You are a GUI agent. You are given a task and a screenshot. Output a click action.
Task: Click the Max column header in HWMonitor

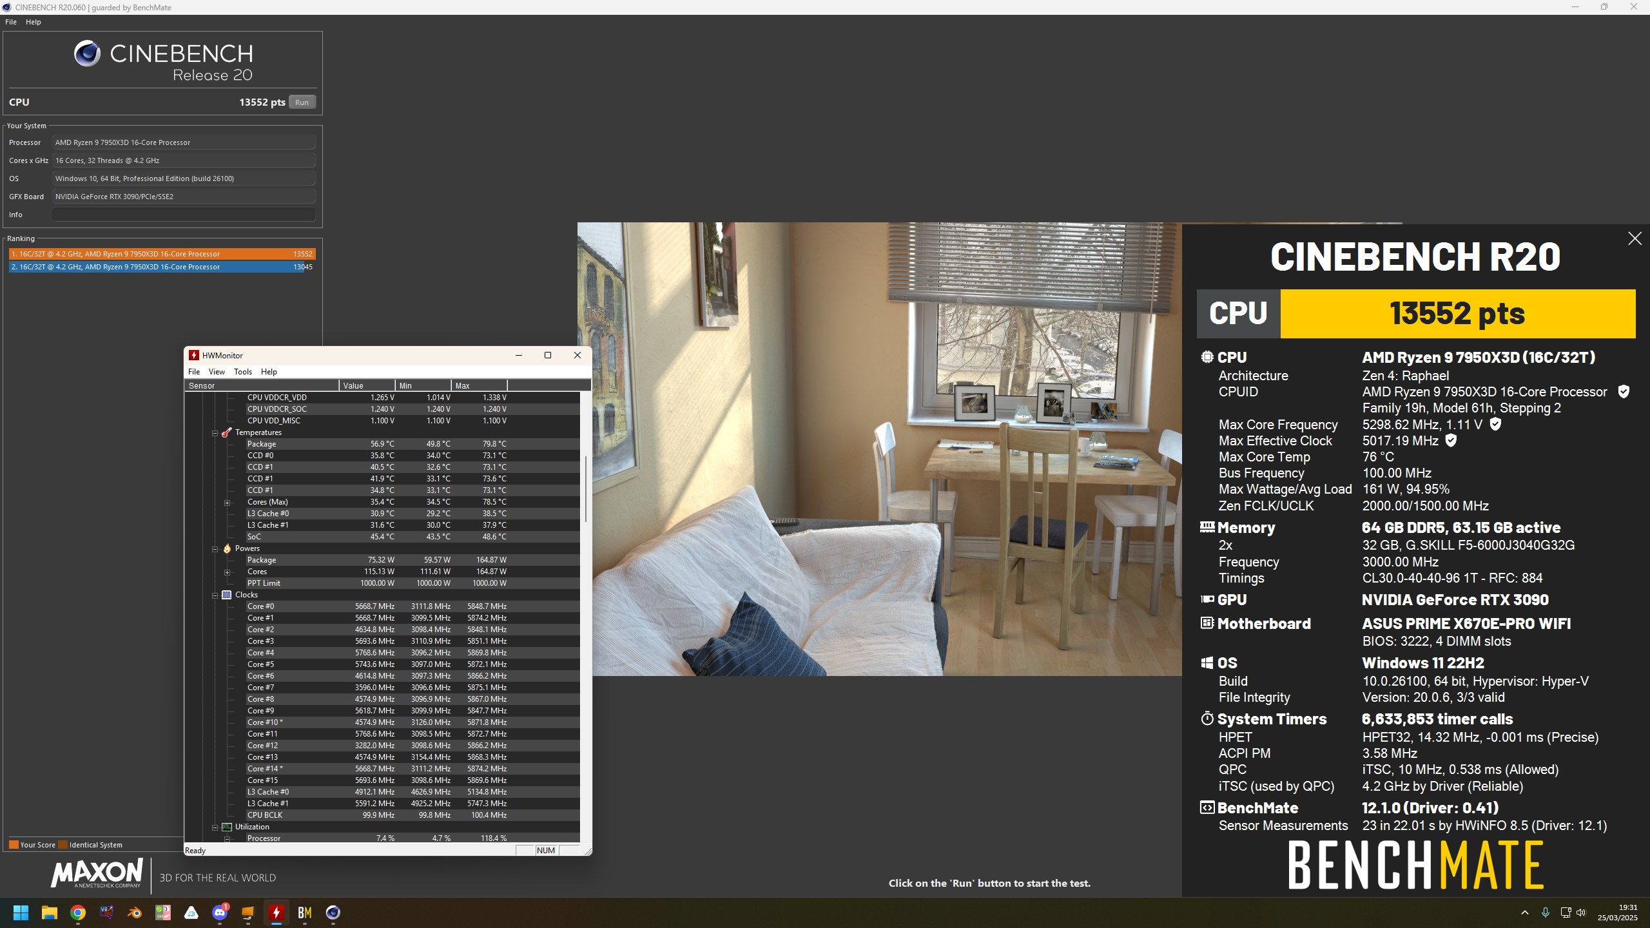click(479, 385)
